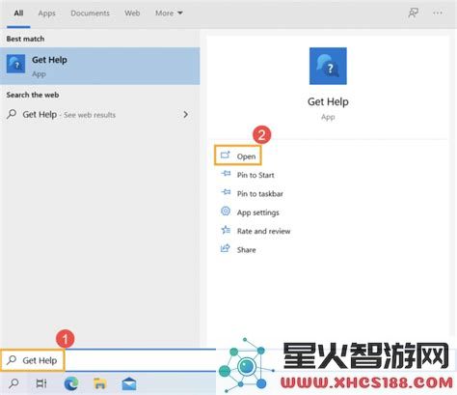Click the large Get Help app tile

(x=328, y=66)
